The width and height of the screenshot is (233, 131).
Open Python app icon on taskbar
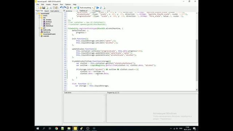tap(82, 128)
